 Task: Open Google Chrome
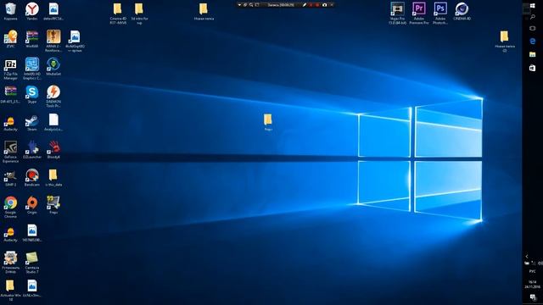pos(10,207)
